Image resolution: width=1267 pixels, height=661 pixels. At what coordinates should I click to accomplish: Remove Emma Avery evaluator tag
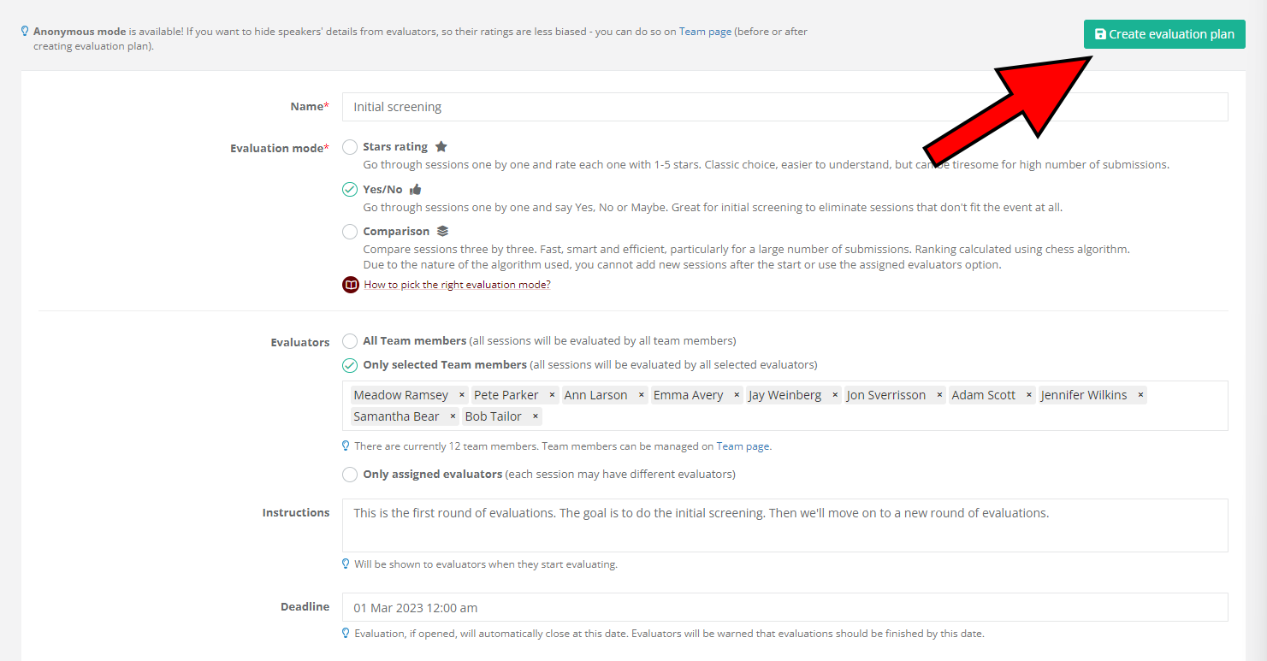pos(737,395)
